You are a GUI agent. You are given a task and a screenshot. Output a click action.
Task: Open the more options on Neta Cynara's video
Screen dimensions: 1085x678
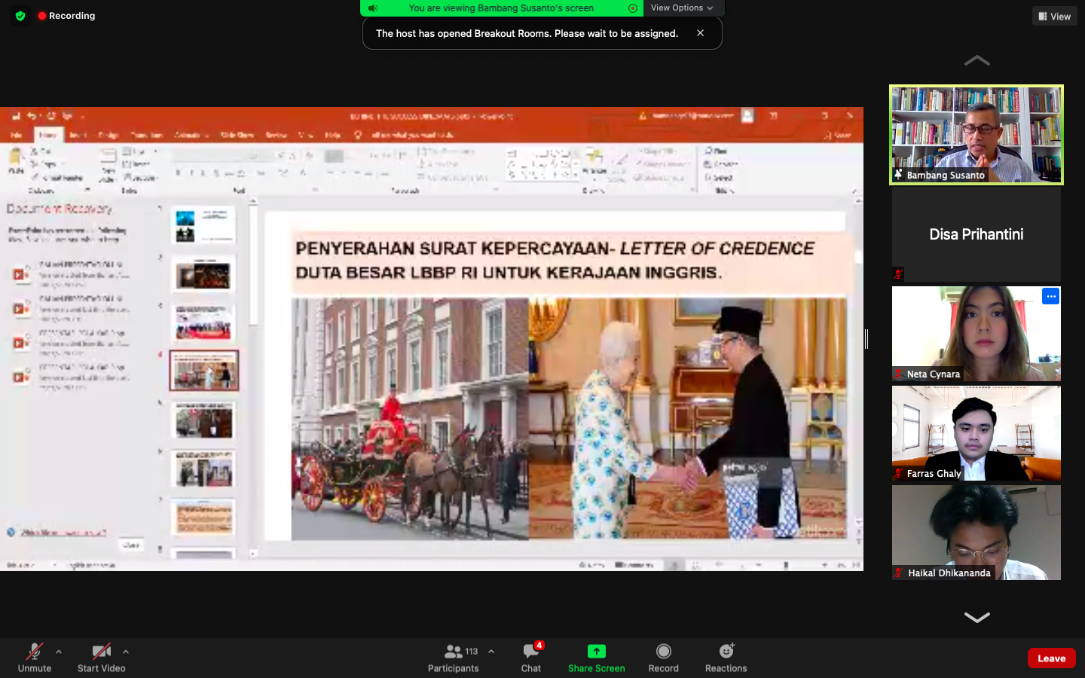click(x=1050, y=296)
